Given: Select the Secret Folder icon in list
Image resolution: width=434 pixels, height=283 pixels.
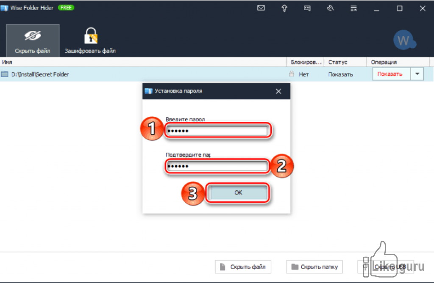Looking at the screenshot, I should [x=5, y=74].
